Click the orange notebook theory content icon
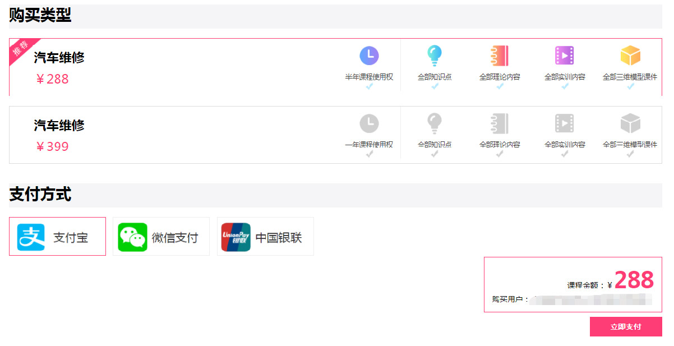The image size is (674, 346). (499, 56)
